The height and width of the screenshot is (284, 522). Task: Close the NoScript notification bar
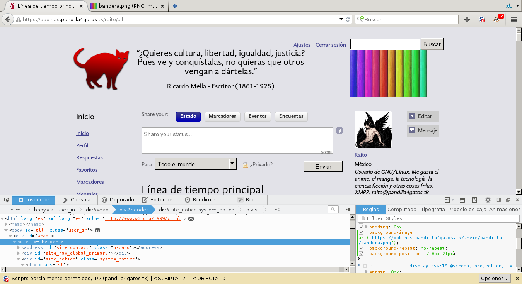[517, 278]
